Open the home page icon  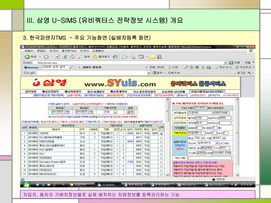pyautogui.click(x=72, y=57)
